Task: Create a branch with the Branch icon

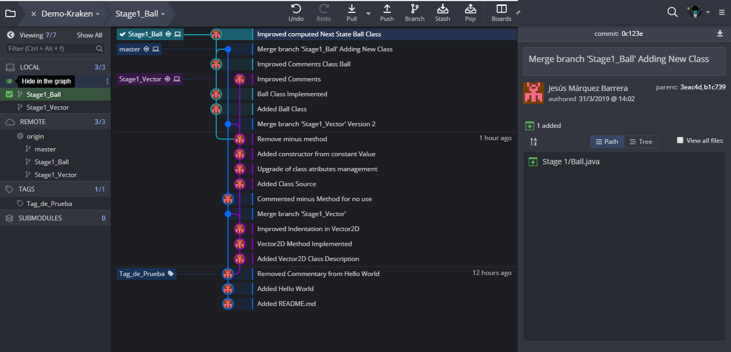Action: coord(414,9)
